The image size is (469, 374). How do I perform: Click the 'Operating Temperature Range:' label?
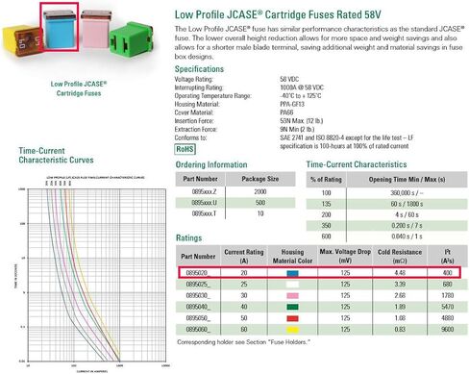(213, 96)
